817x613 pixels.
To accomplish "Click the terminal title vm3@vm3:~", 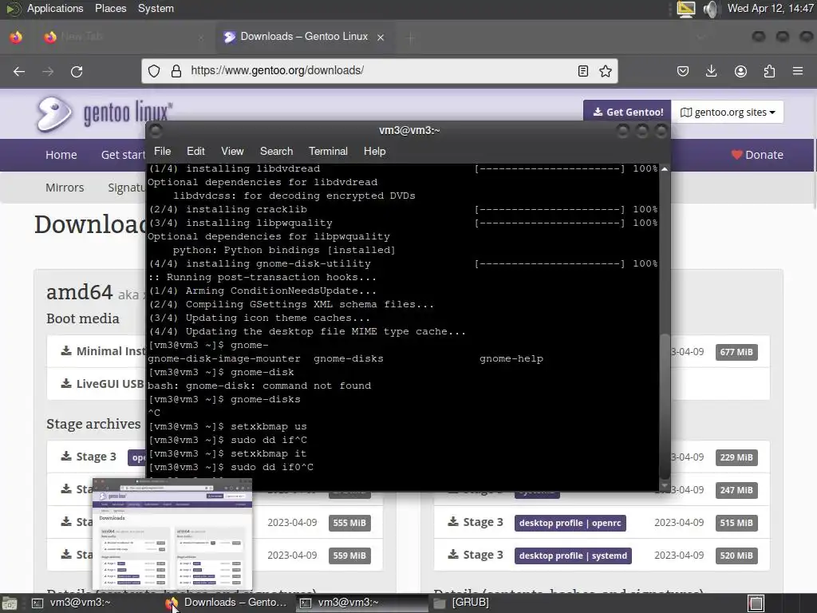I will click(x=409, y=130).
